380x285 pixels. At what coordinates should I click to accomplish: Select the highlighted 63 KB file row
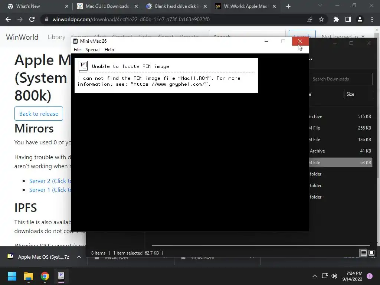tap(341, 163)
